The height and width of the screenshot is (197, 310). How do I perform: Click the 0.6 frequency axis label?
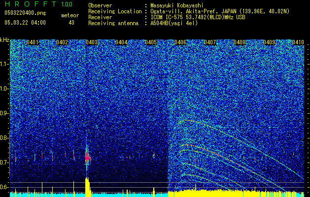click(4, 187)
